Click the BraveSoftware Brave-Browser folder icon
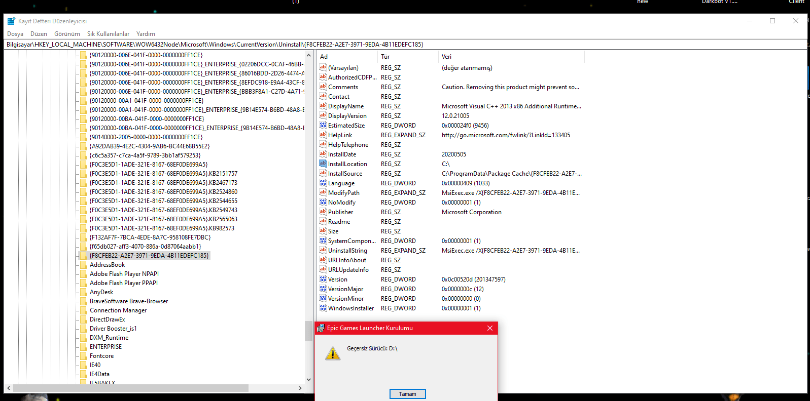This screenshot has height=401, width=810. pyautogui.click(x=83, y=301)
